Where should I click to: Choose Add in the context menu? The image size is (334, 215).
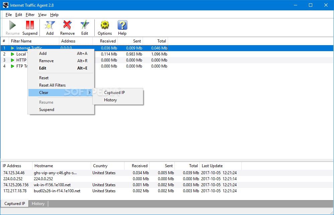click(x=61, y=53)
